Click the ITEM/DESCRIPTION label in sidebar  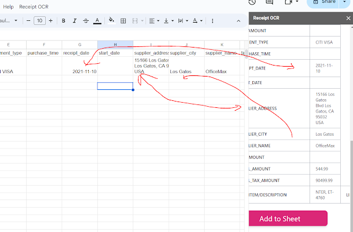coord(268,195)
